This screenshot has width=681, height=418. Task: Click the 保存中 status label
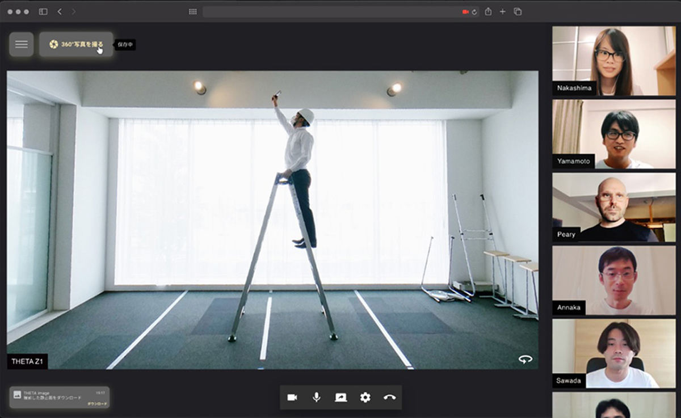[125, 44]
